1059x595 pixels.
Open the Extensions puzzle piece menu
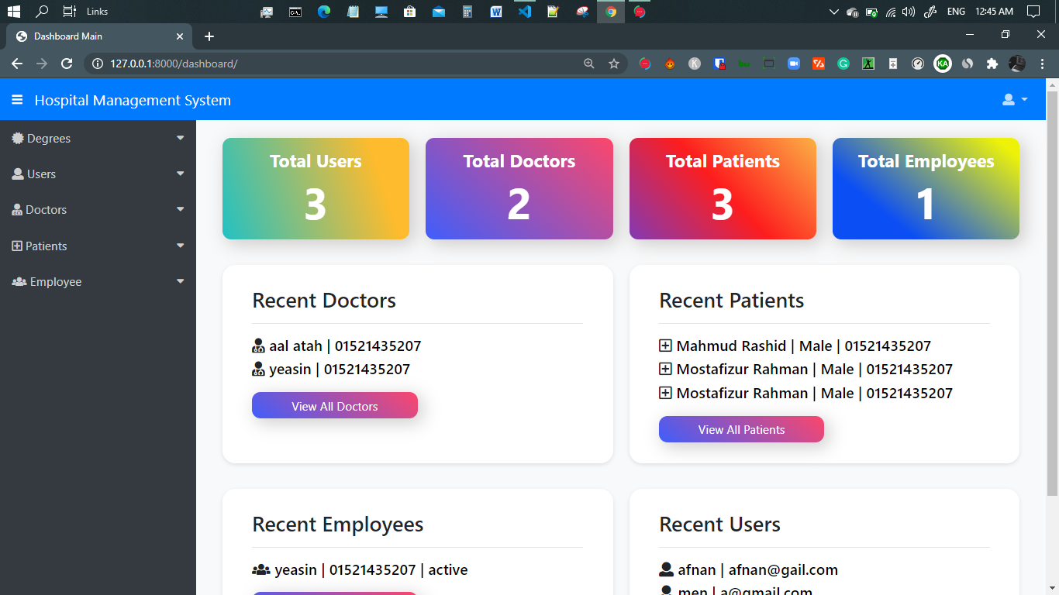tap(992, 64)
